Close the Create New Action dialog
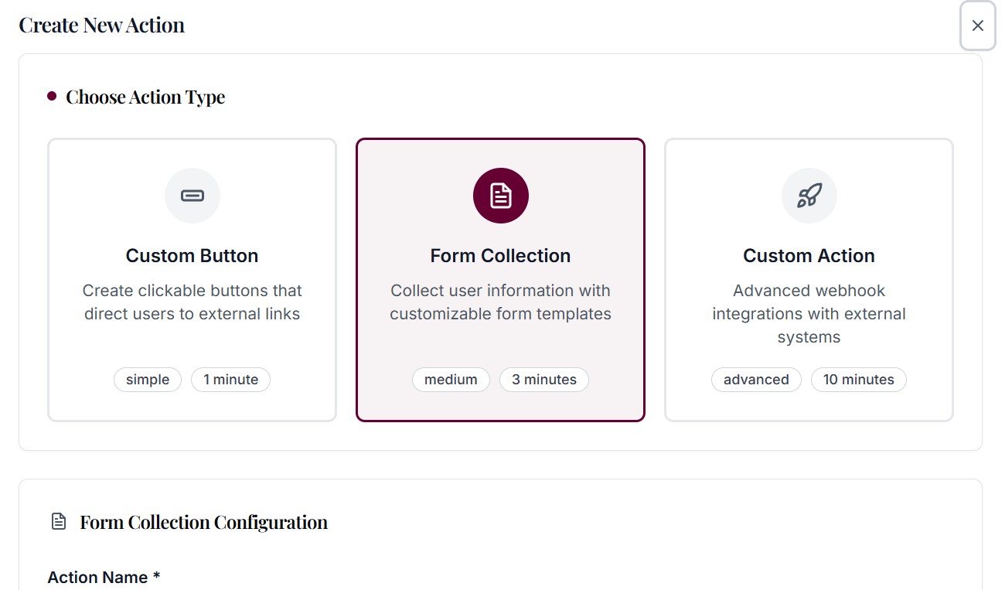Viewport: 1005px width, 590px height. 977,26
